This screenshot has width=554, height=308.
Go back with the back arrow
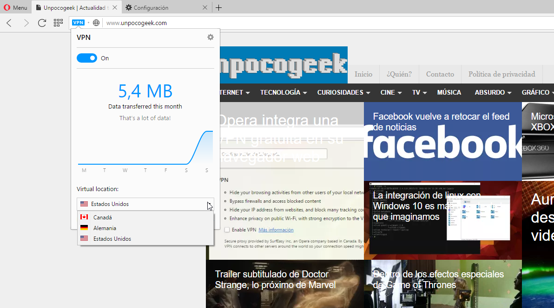[x=9, y=23]
